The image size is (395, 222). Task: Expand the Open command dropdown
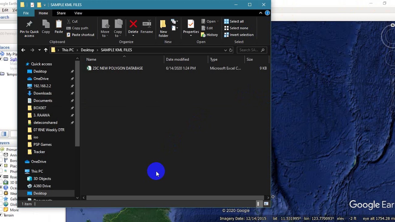click(218, 21)
